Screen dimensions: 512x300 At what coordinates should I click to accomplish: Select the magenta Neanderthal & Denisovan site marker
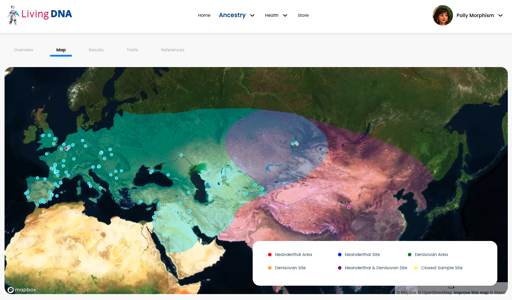click(x=348, y=207)
